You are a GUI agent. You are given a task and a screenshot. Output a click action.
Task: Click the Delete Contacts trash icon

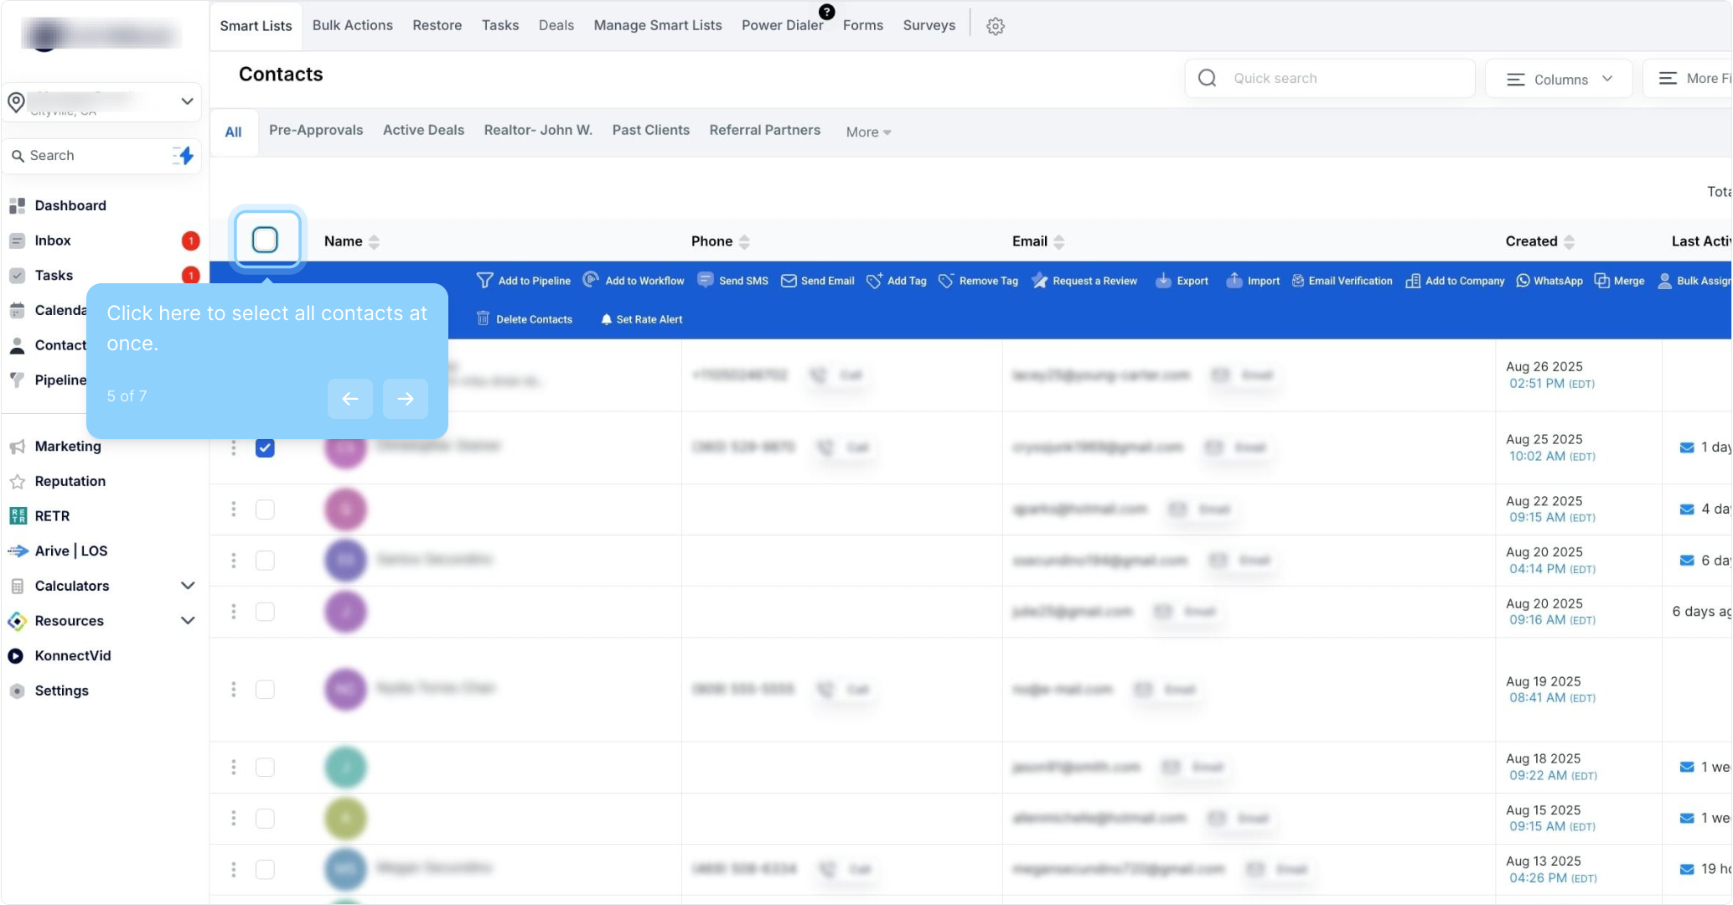(483, 319)
